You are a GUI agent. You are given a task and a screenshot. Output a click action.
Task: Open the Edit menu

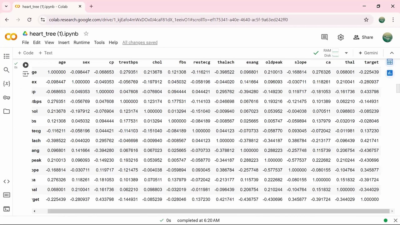pyautogui.click(x=37, y=42)
